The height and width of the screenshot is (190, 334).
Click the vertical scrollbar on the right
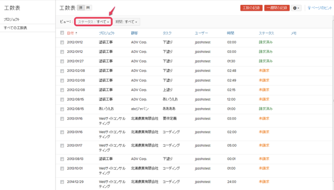coord(333,100)
